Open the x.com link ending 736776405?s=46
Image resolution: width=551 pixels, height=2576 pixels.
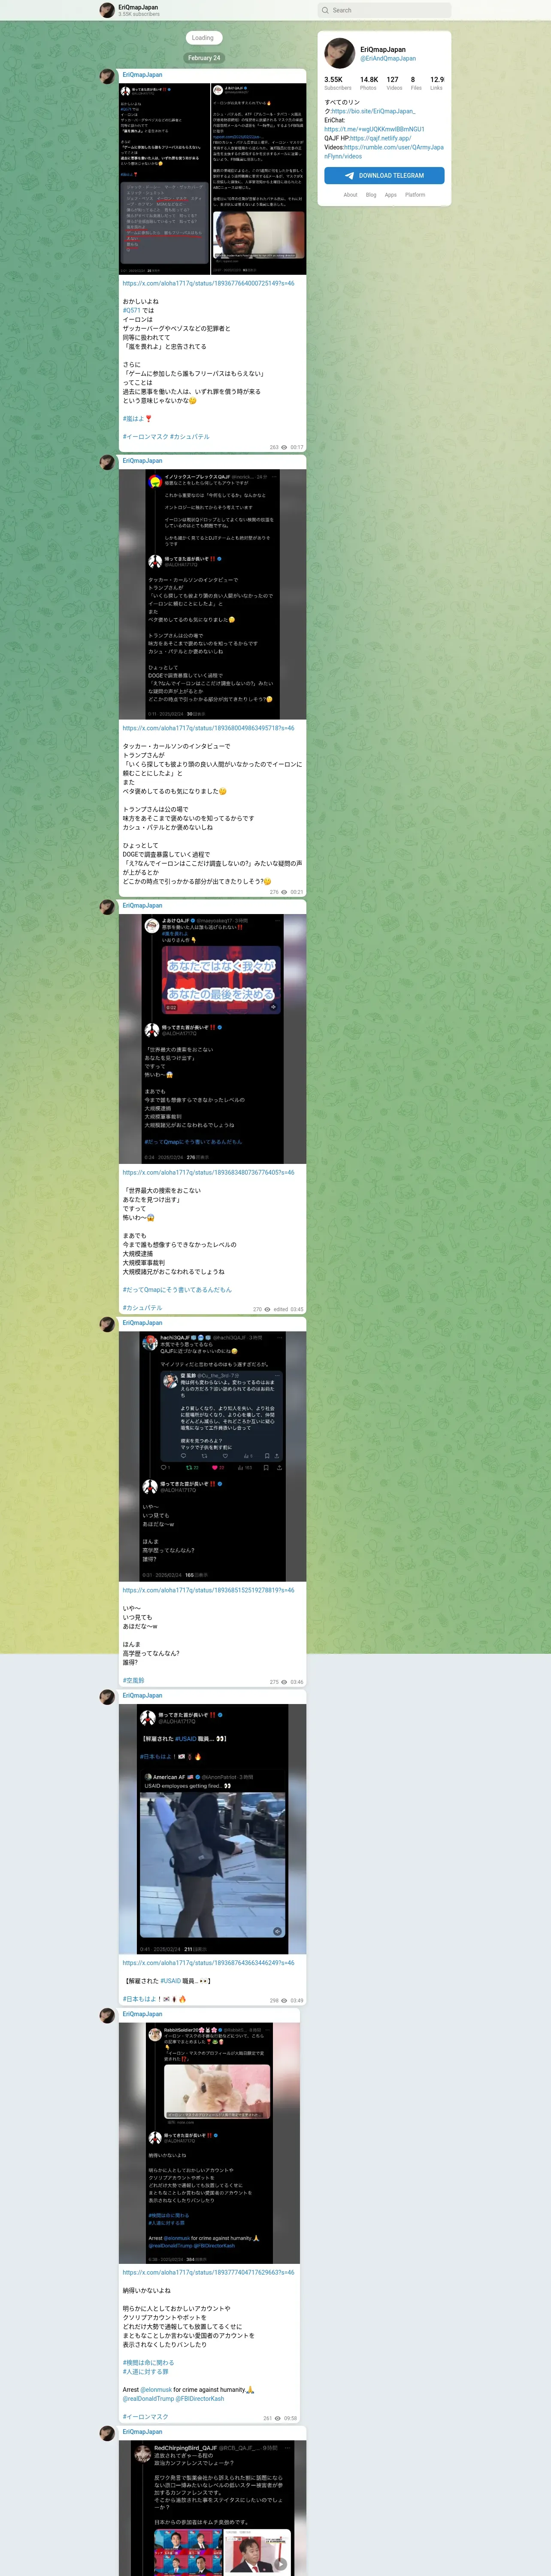[208, 1172]
